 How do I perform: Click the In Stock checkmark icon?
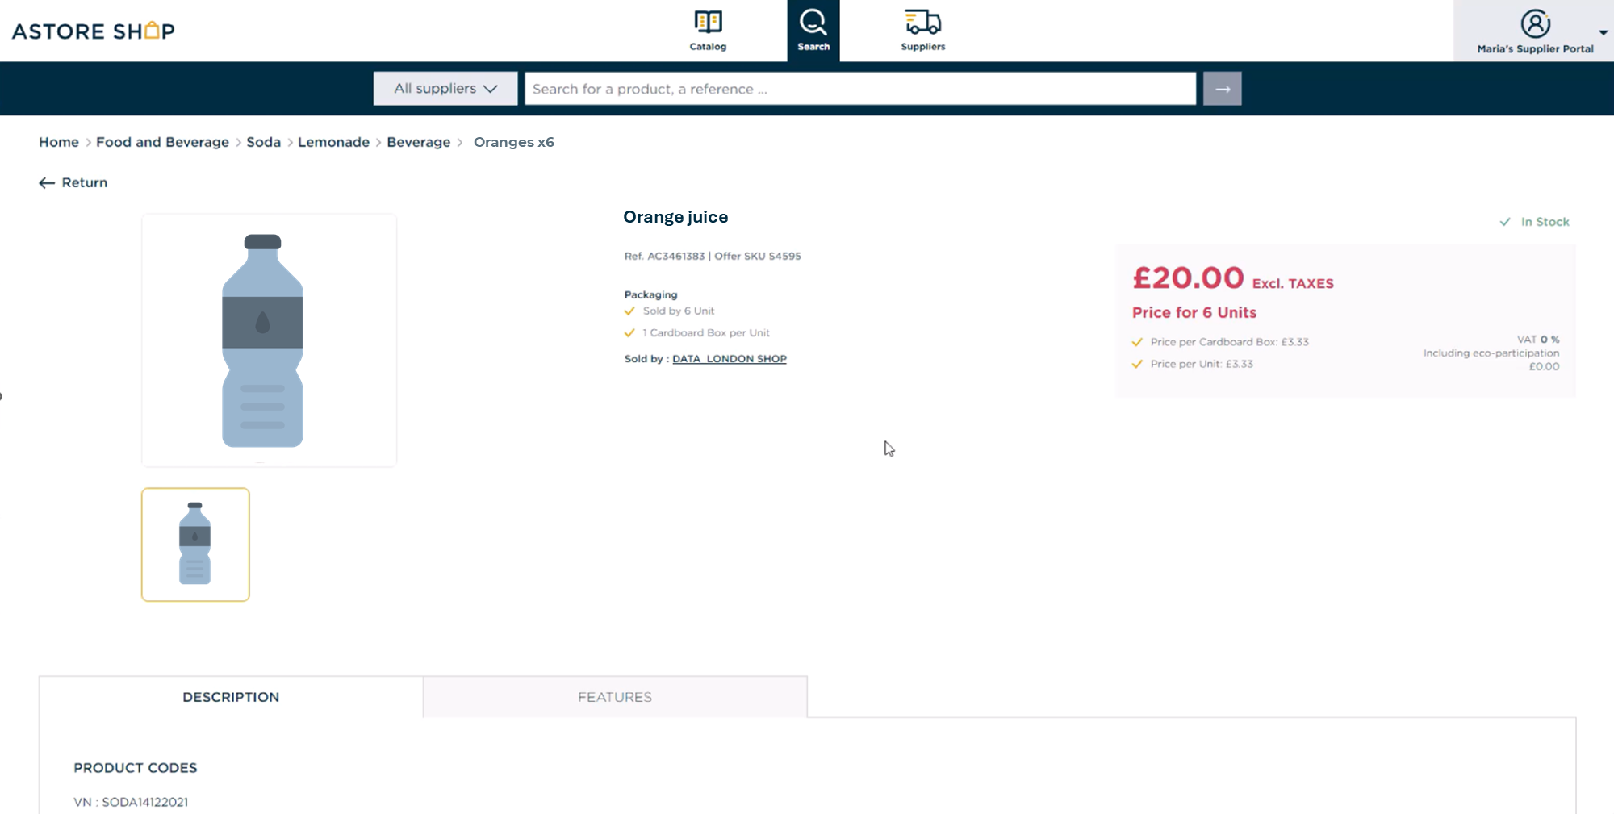(1505, 222)
